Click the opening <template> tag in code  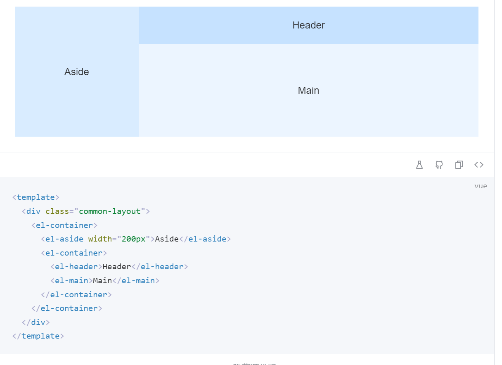point(36,197)
